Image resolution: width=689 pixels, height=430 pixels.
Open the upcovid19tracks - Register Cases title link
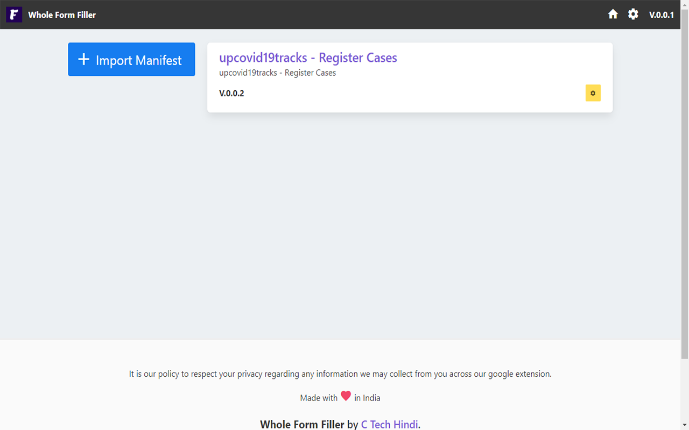tap(308, 58)
